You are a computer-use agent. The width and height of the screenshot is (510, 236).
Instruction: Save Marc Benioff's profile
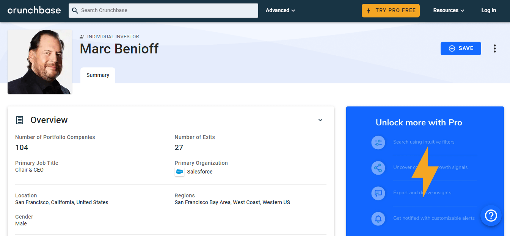[x=461, y=48]
